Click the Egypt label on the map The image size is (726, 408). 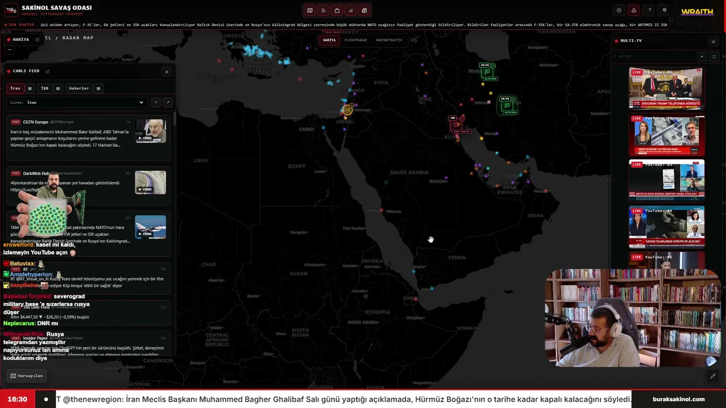coord(297,166)
